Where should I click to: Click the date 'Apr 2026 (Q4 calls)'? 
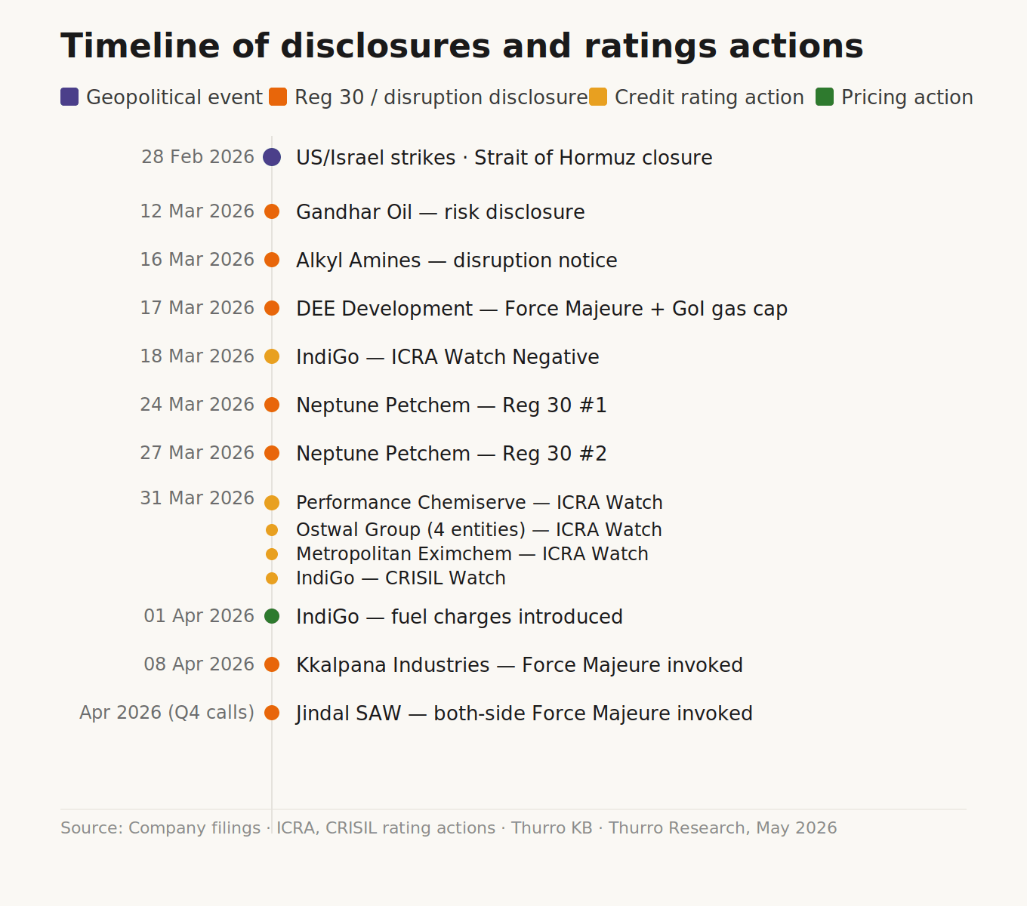pos(167,713)
